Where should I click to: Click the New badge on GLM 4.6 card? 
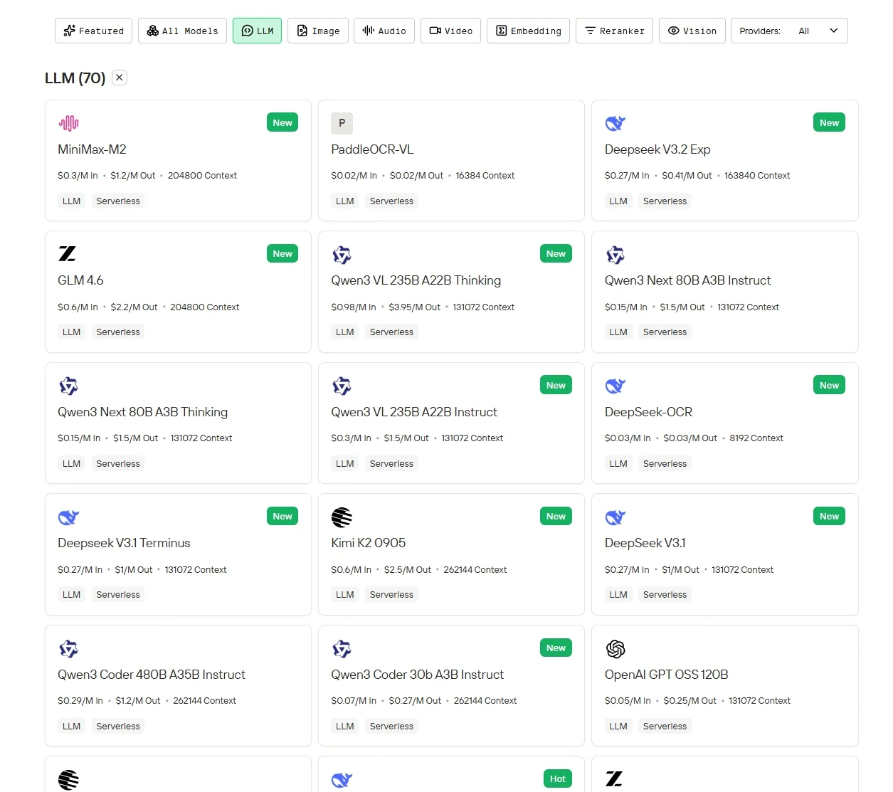point(282,253)
